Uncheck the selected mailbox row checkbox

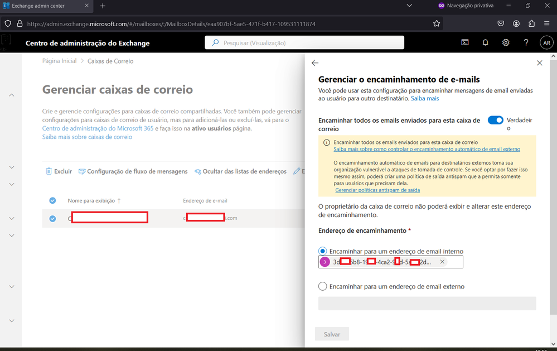click(52, 218)
